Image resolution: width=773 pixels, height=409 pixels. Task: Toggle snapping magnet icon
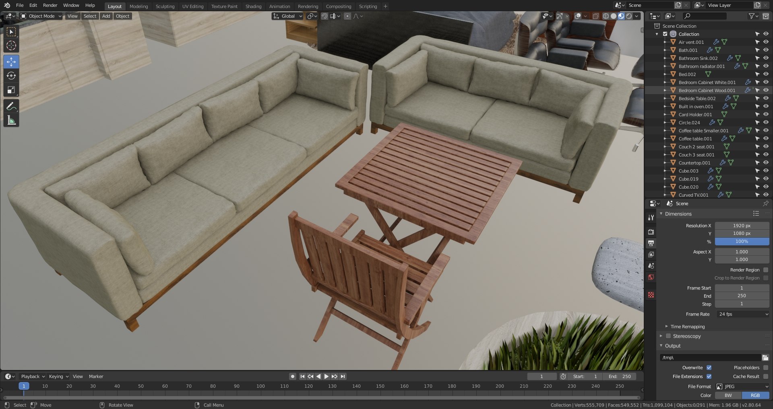[x=324, y=16]
